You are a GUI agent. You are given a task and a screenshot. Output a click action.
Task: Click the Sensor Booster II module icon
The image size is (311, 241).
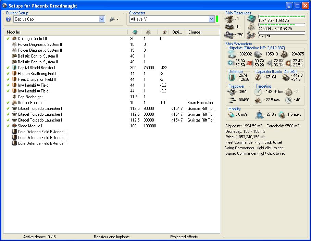pyautogui.click(x=14, y=102)
